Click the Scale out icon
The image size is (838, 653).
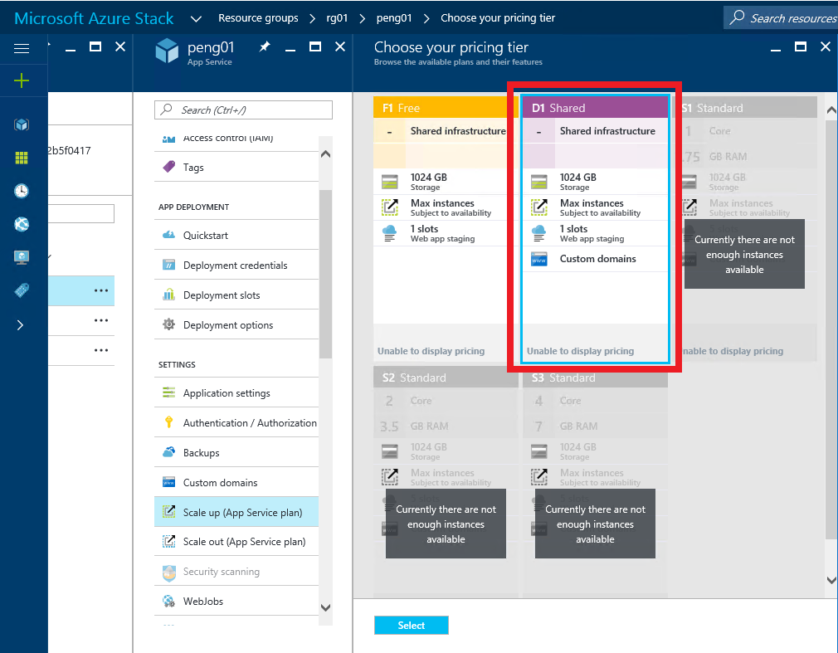169,541
